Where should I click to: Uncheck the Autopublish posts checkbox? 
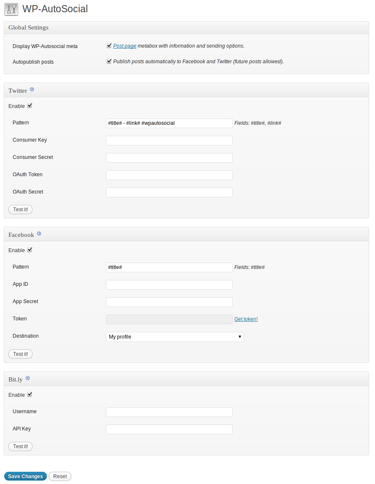click(x=109, y=61)
